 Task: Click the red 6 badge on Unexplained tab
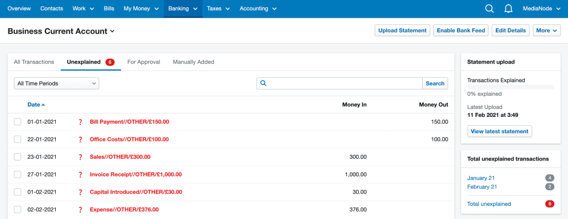click(x=110, y=62)
